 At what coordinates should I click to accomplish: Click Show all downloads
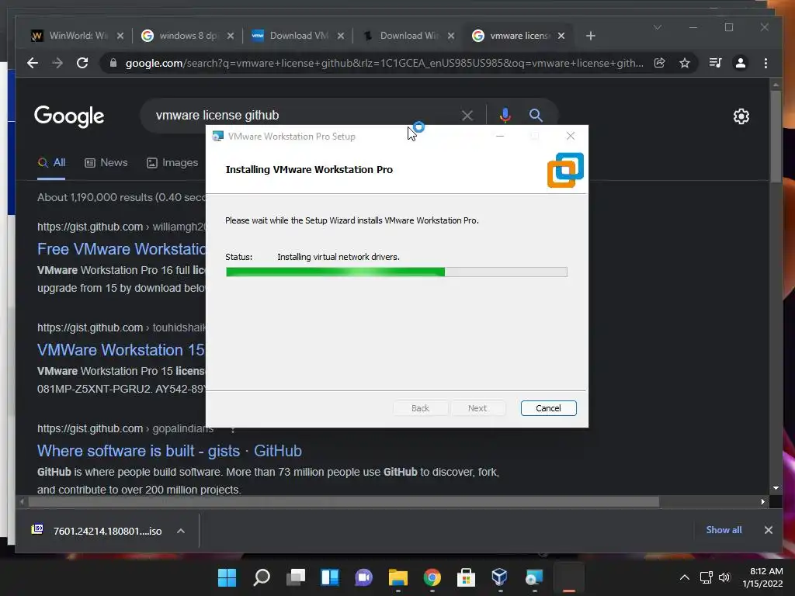point(724,530)
